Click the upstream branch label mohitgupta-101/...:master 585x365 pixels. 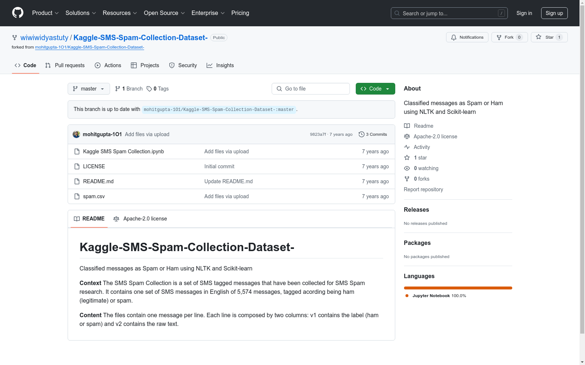click(219, 109)
